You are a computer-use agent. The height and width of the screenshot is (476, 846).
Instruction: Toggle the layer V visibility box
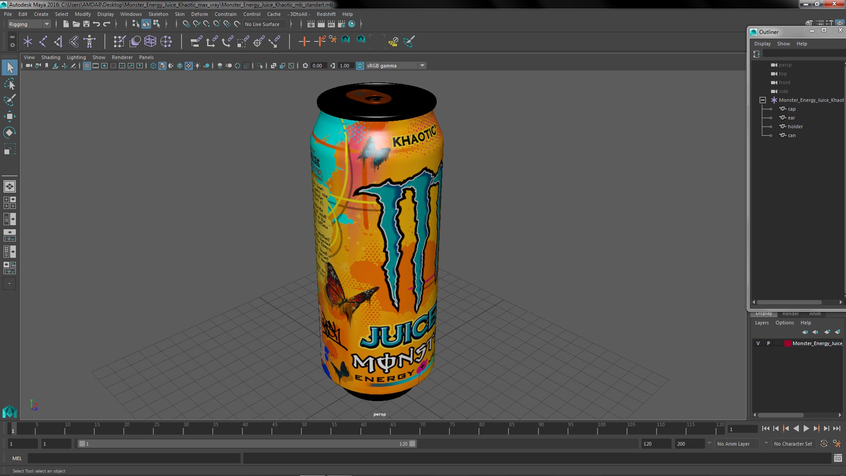(758, 343)
